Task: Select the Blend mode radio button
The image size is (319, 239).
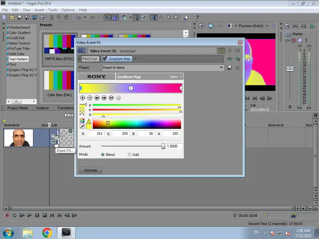Action: [x=103, y=155]
